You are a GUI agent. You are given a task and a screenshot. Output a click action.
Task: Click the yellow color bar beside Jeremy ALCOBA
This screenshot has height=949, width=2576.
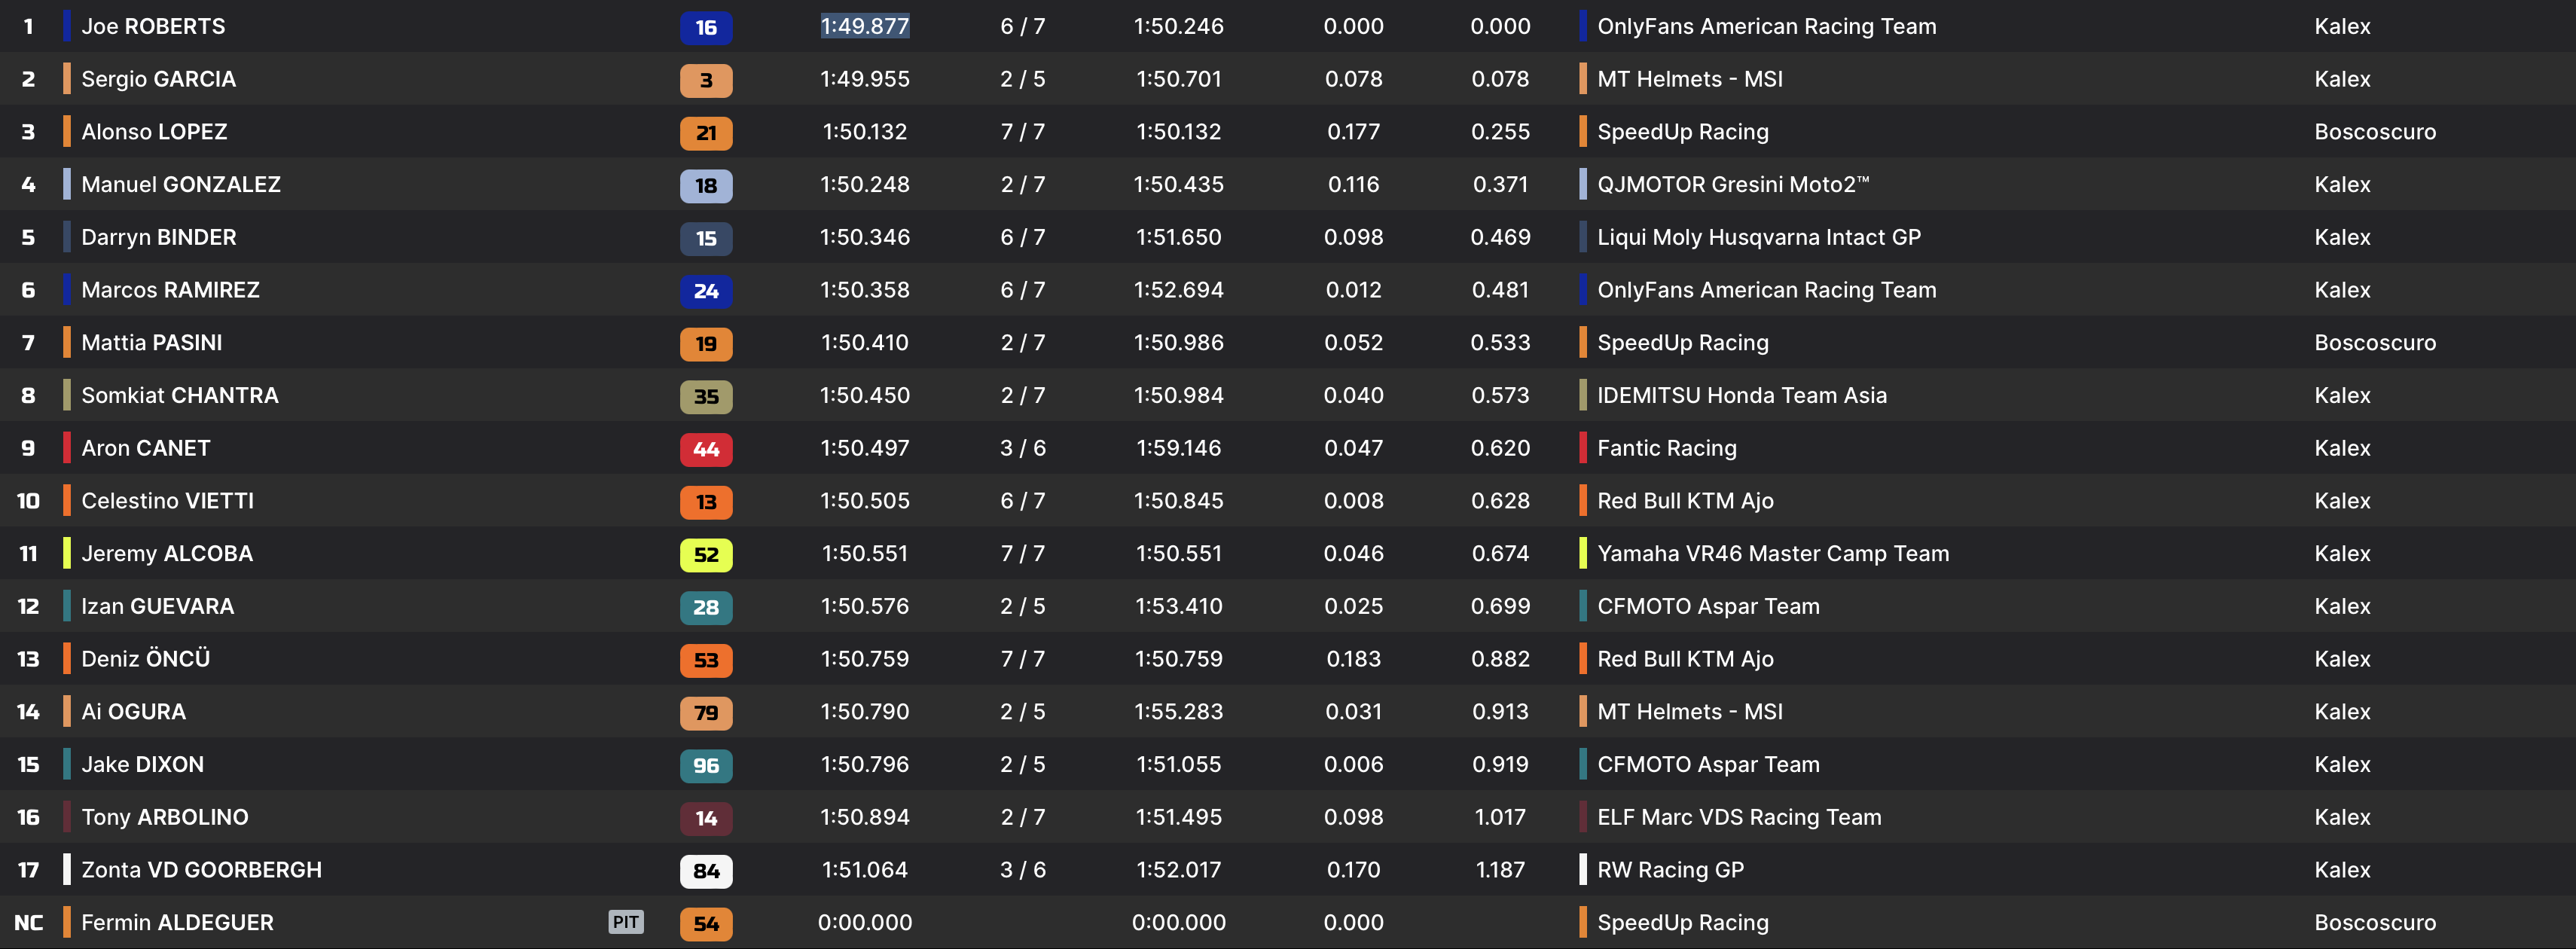pyautogui.click(x=67, y=554)
